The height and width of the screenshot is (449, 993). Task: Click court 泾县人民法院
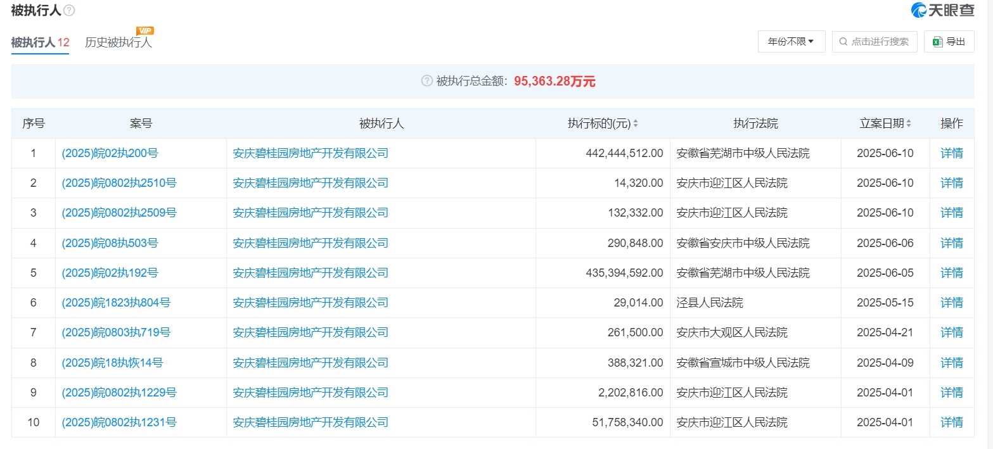click(x=710, y=303)
